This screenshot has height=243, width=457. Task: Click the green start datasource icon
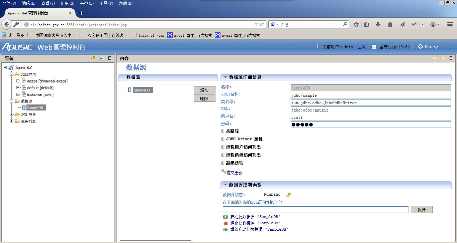pyautogui.click(x=225, y=217)
